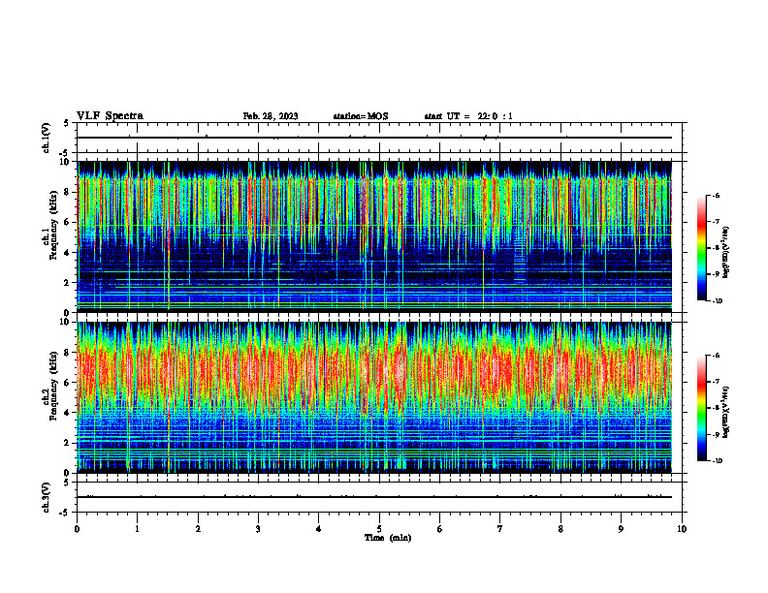Click the ch.1 voltage waveform trace
The height and width of the screenshot is (593, 768).
coord(374,138)
